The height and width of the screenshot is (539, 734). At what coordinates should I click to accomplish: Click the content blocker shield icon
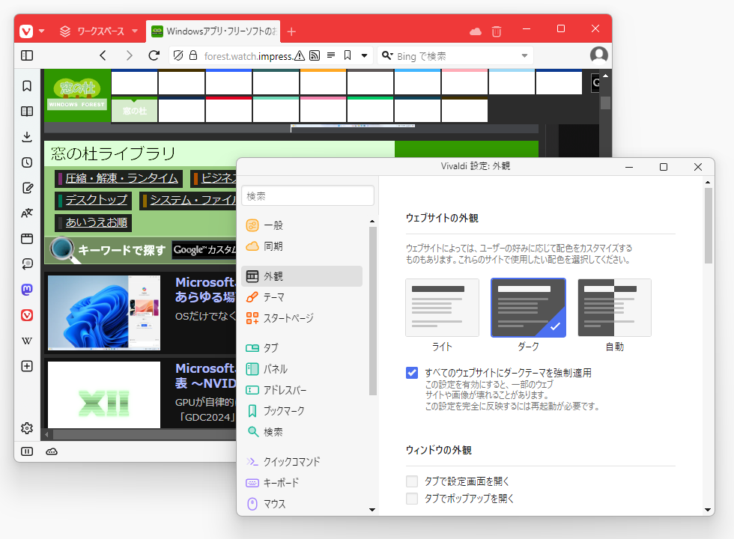(178, 55)
